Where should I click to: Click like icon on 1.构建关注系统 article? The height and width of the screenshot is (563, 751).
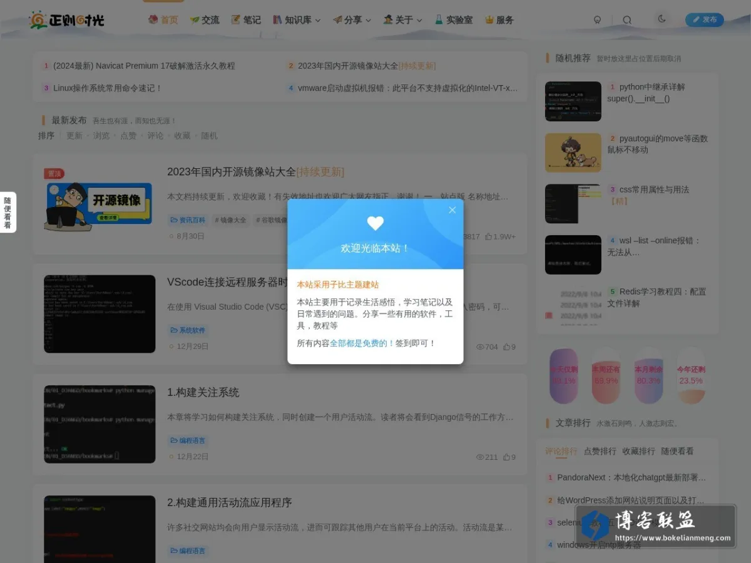[507, 457]
